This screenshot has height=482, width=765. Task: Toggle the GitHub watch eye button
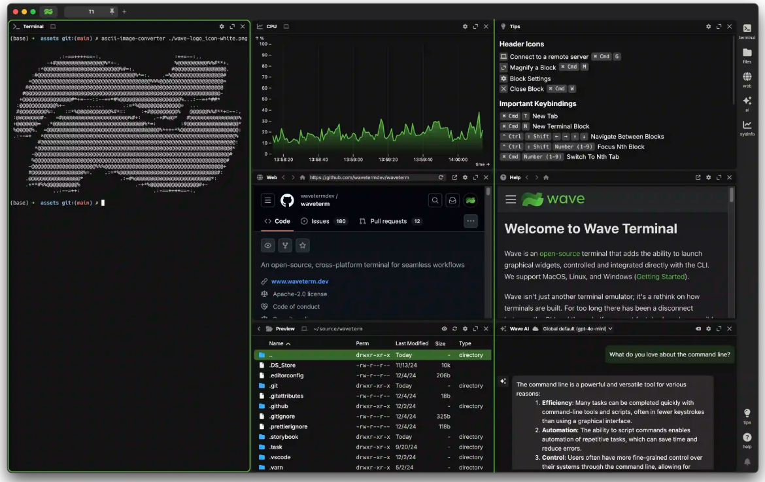[268, 245]
